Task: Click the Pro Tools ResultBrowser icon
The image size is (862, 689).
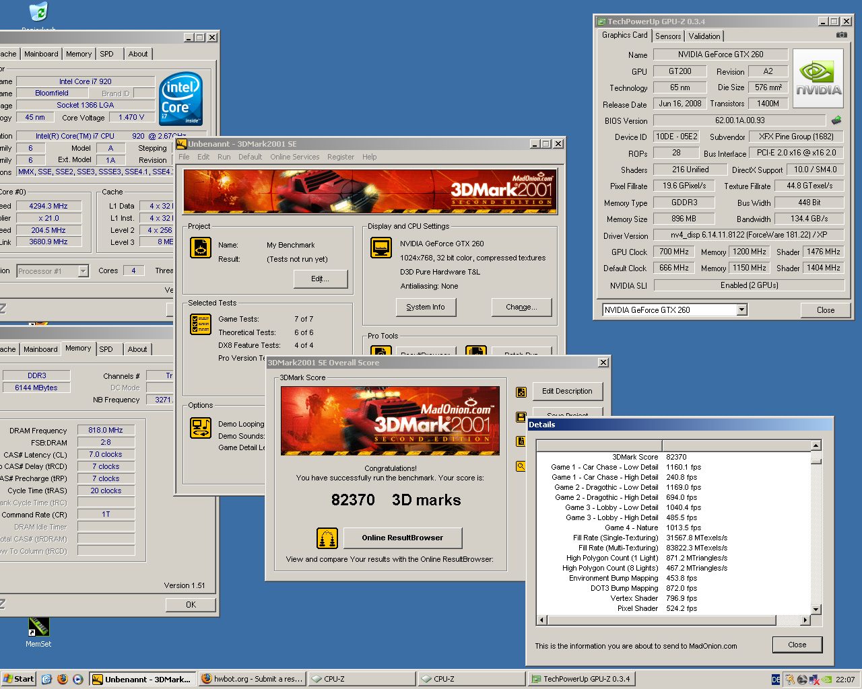Action: click(x=381, y=351)
